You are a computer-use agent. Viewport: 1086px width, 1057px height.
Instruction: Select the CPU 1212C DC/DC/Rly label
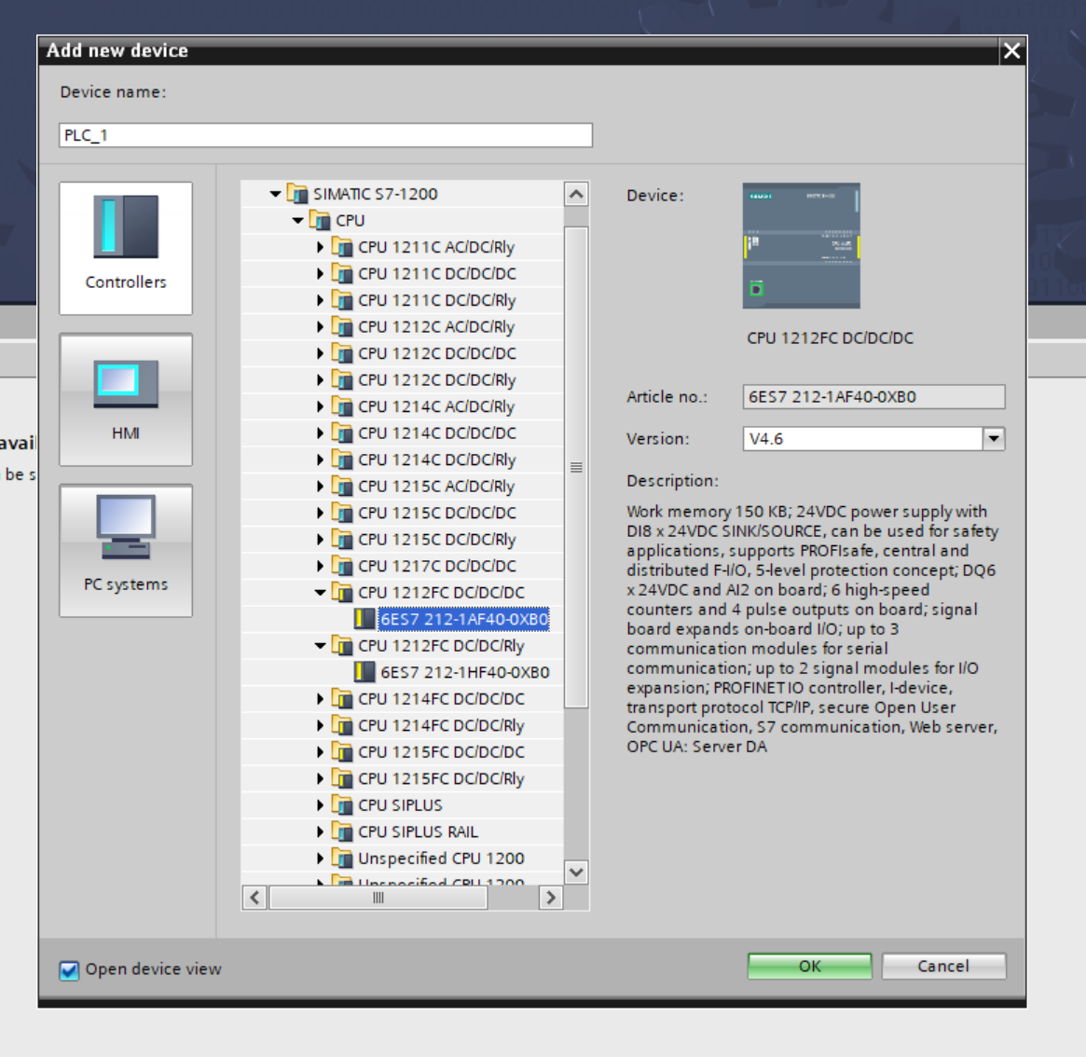[437, 380]
